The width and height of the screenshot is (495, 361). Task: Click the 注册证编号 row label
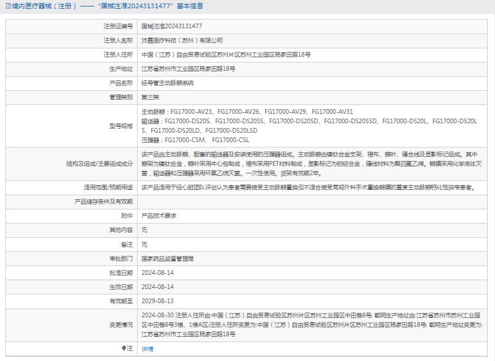[118, 27]
